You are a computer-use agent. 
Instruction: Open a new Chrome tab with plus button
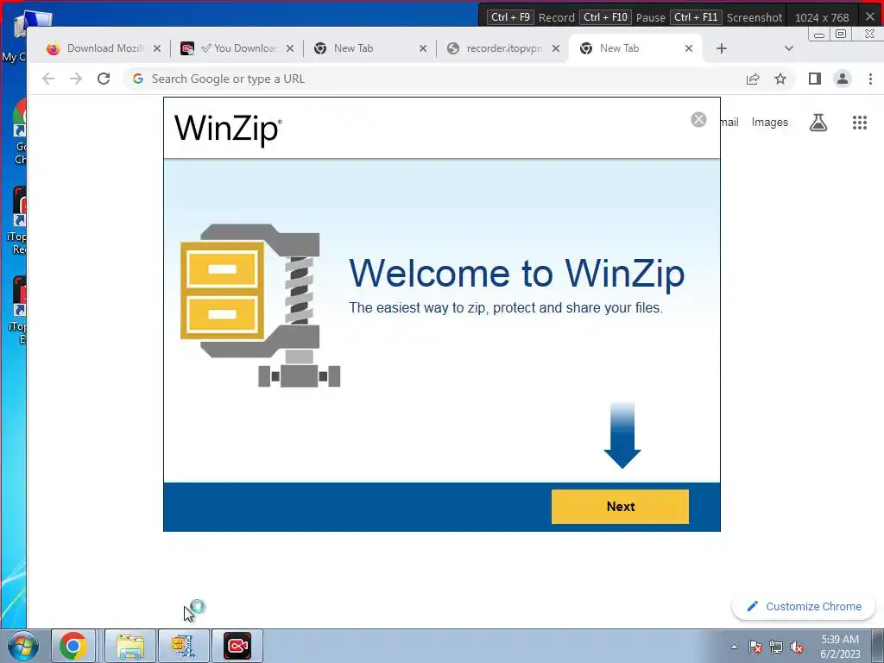721,48
